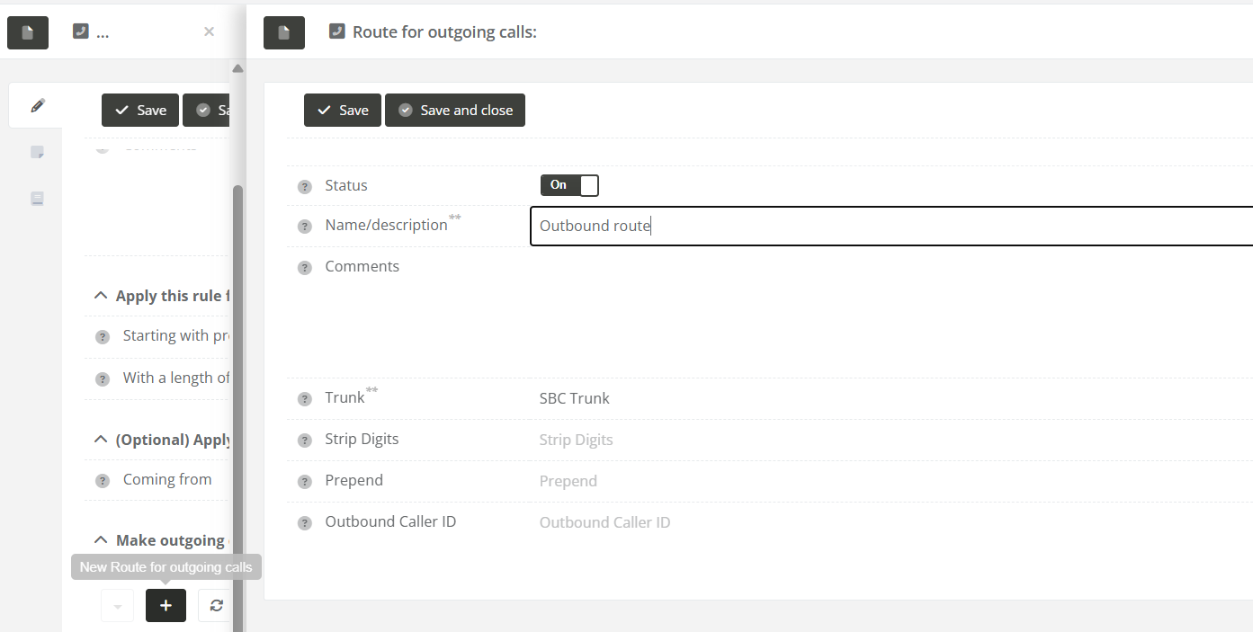Collapse the 'Make outgoing' section
Viewport: 1253px width, 632px height.
tap(100, 540)
